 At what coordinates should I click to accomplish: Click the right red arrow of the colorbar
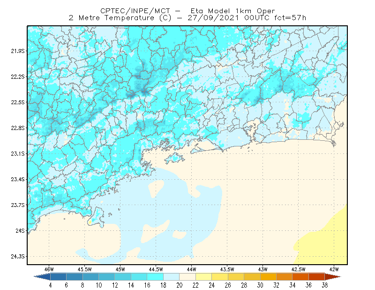click(x=333, y=276)
